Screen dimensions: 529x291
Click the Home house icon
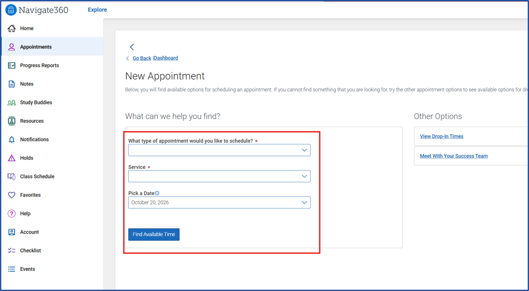click(x=11, y=28)
